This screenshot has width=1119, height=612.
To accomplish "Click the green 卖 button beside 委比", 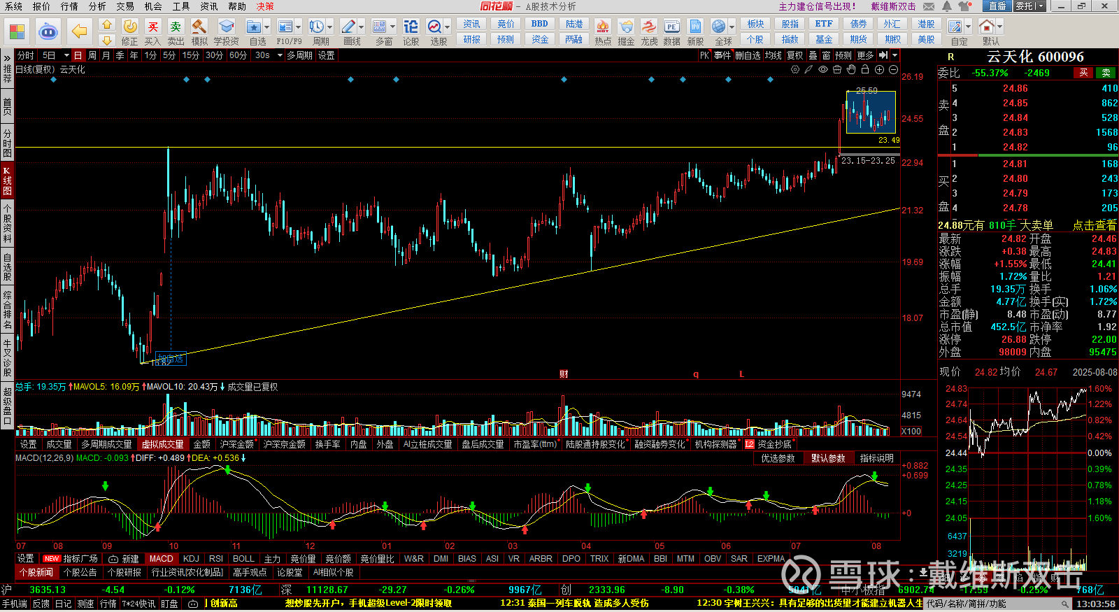I will coord(1106,73).
